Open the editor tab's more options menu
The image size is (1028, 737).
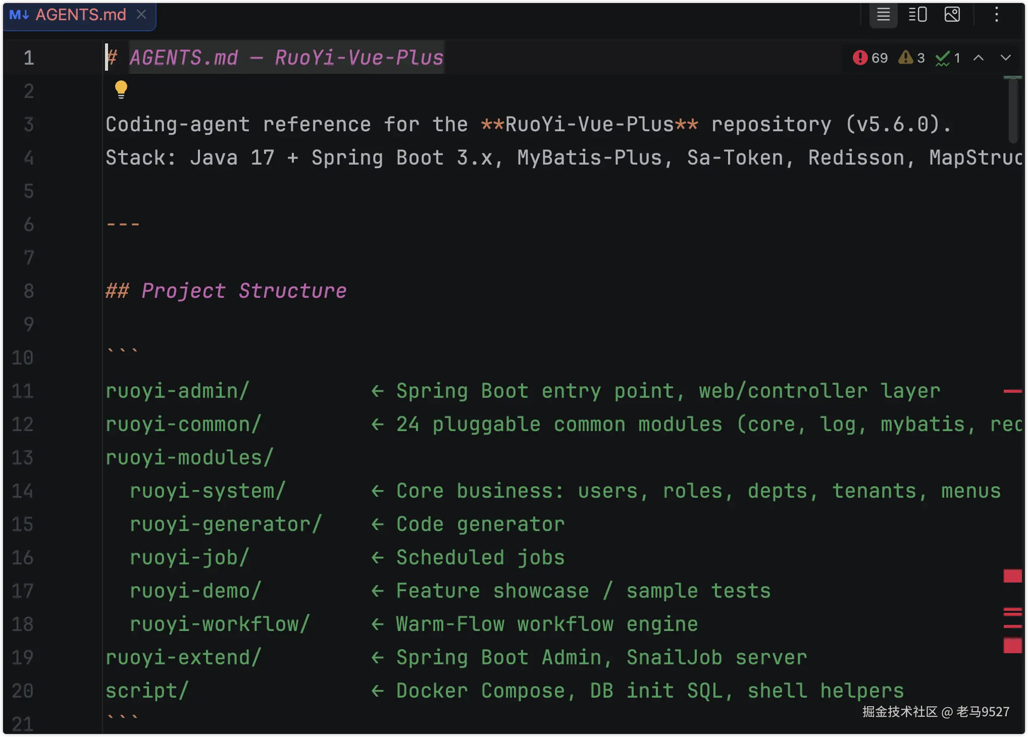click(996, 15)
